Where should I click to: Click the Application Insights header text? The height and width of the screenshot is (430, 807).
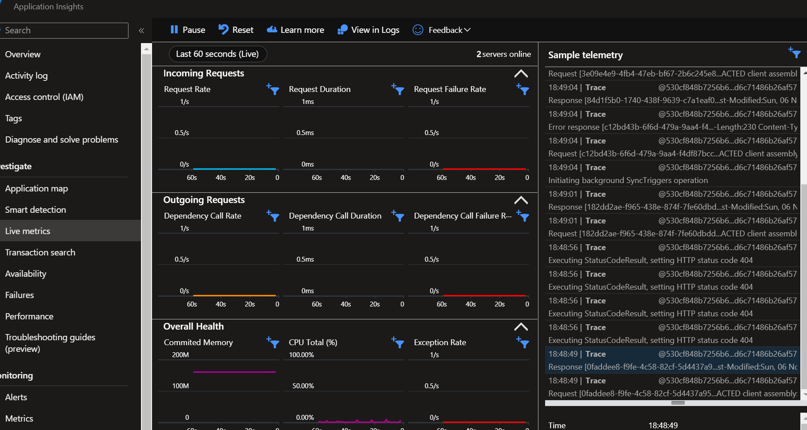[48, 7]
